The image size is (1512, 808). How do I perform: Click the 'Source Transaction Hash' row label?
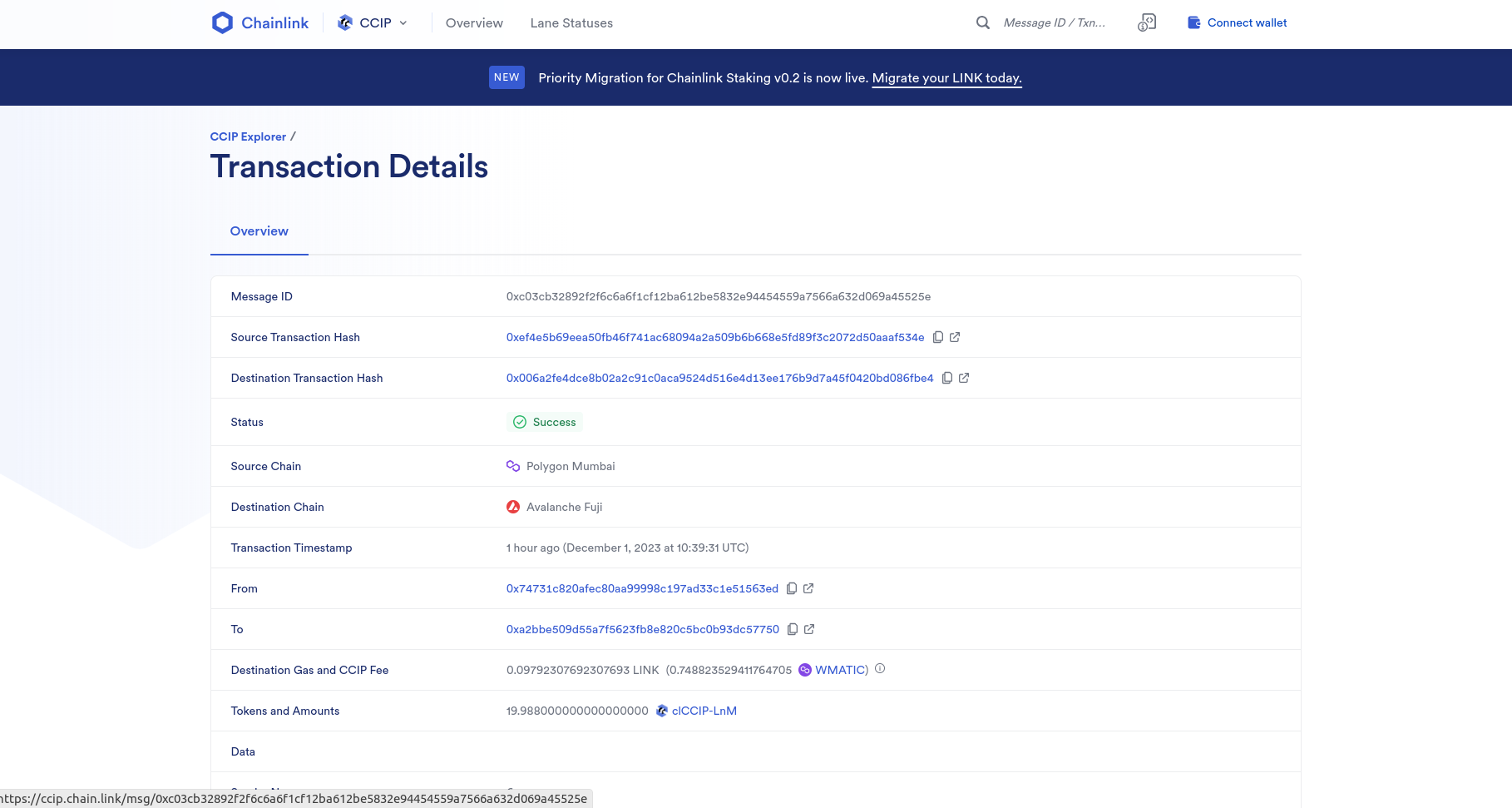coord(295,337)
